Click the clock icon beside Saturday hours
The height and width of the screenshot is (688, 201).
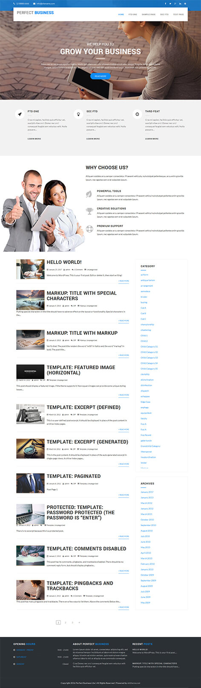14,657
